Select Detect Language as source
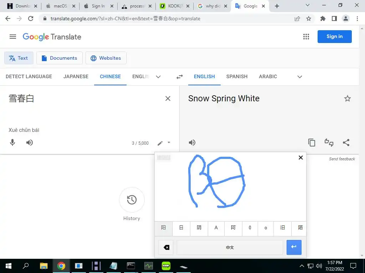This screenshot has width=365, height=273. click(x=29, y=77)
